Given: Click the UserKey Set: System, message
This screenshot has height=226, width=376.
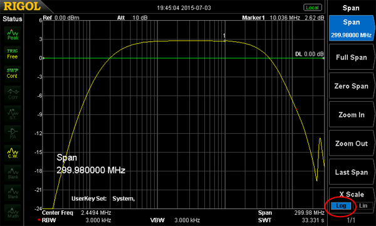Looking at the screenshot, I should (x=103, y=199).
